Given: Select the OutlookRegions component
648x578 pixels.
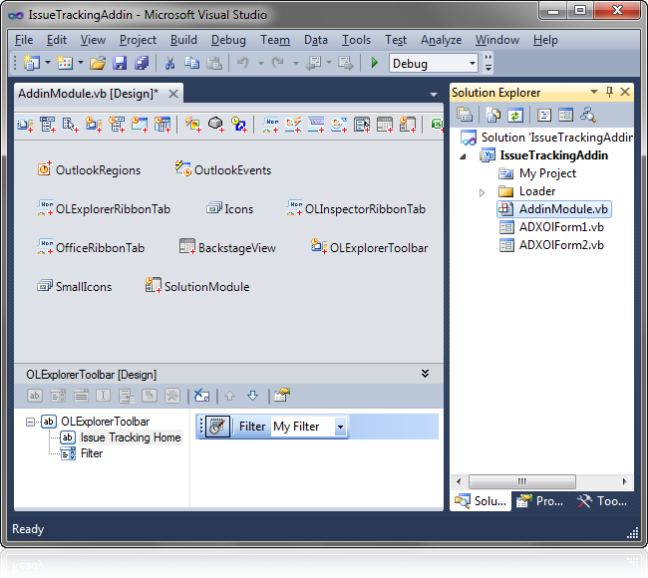Looking at the screenshot, I should [x=89, y=169].
